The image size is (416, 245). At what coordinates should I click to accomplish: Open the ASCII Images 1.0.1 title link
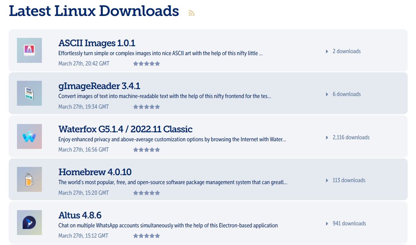(x=97, y=43)
